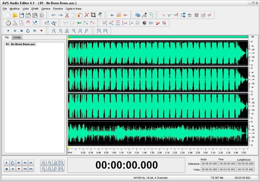The image size is (260, 182).
Task: Start playback from the top toolbar play icon
Action: point(8,31)
